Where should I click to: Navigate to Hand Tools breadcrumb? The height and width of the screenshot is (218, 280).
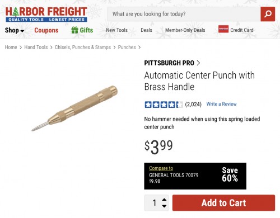(x=36, y=48)
